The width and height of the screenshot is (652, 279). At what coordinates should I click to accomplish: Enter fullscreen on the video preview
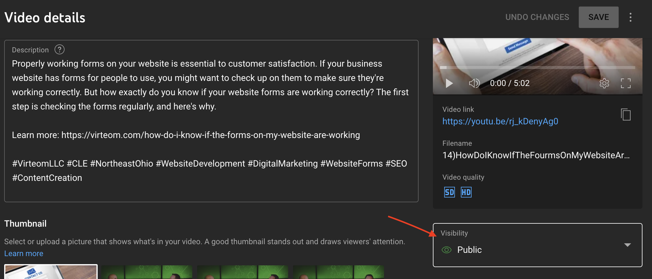pos(626,83)
